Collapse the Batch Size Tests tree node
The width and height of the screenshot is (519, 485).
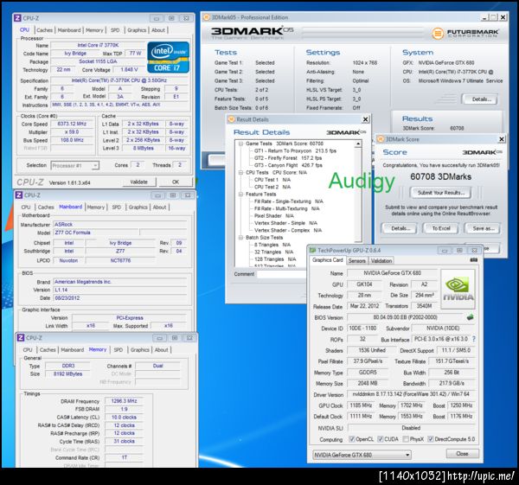(x=240, y=238)
